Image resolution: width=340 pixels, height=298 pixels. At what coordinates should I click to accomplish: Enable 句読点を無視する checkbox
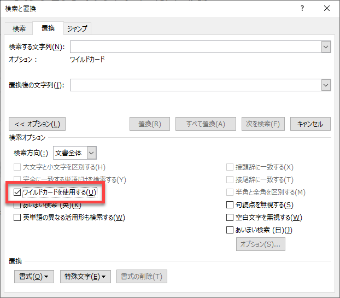230,205
